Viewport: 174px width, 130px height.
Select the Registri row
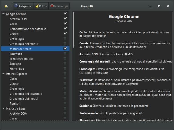point(35,104)
